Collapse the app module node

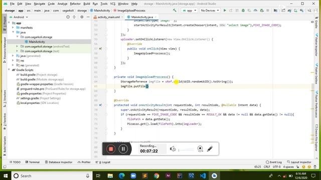(9, 23)
